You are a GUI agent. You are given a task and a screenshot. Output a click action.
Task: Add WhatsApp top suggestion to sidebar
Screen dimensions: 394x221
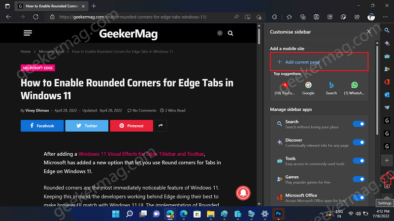[354, 88]
